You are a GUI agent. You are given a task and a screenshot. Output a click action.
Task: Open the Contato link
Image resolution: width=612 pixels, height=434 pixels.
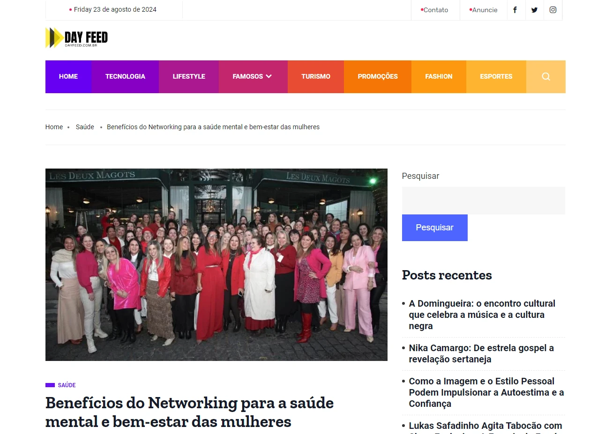click(x=434, y=10)
